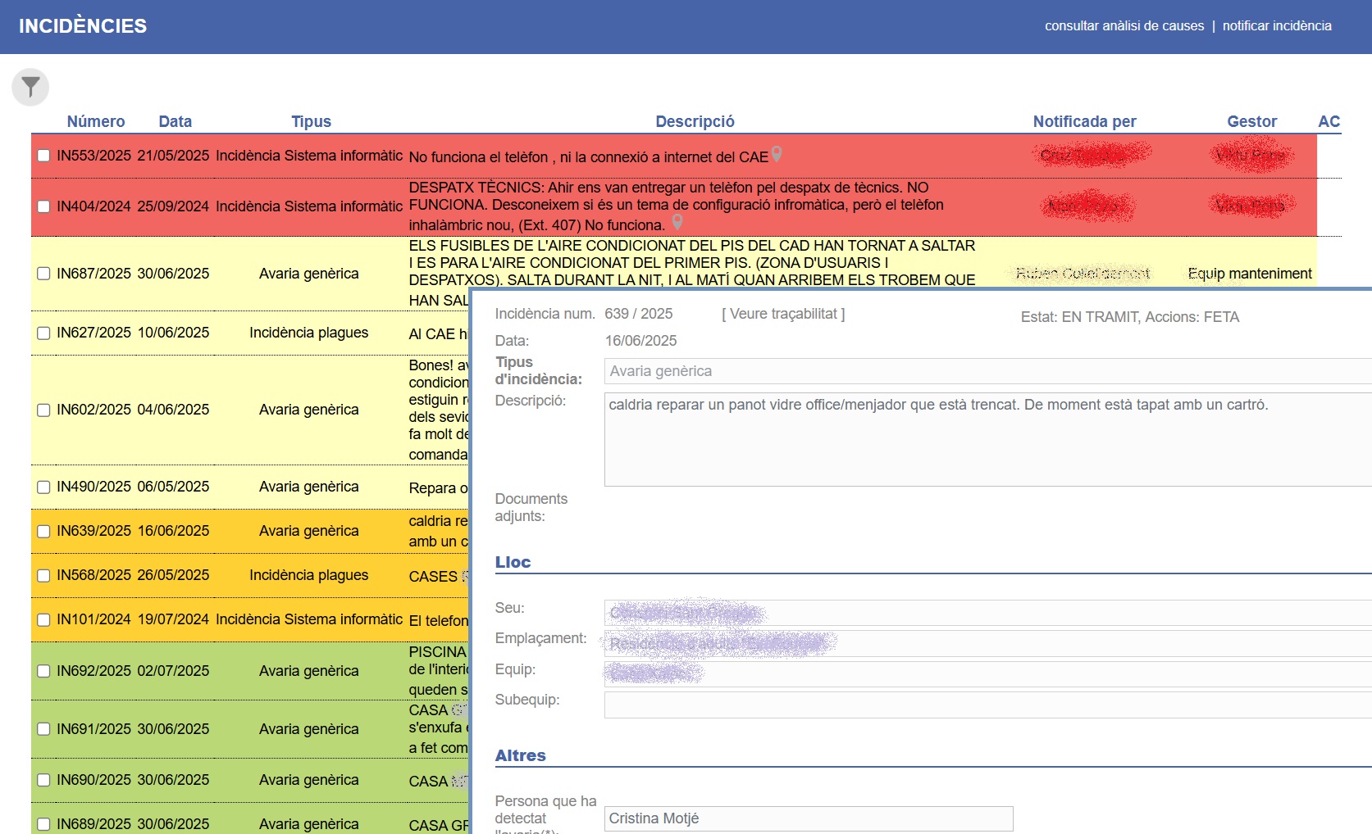Click the Seu input field
Image resolution: width=1372 pixels, height=834 pixels.
click(x=987, y=613)
